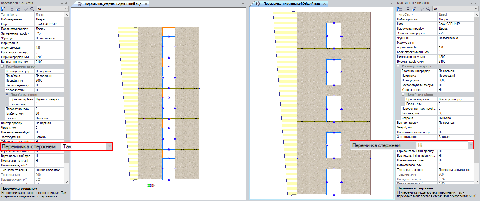Collapse 'Розміщення двері' group in right panel
Viewport: 480px width, 201px height.
tap(398, 66)
